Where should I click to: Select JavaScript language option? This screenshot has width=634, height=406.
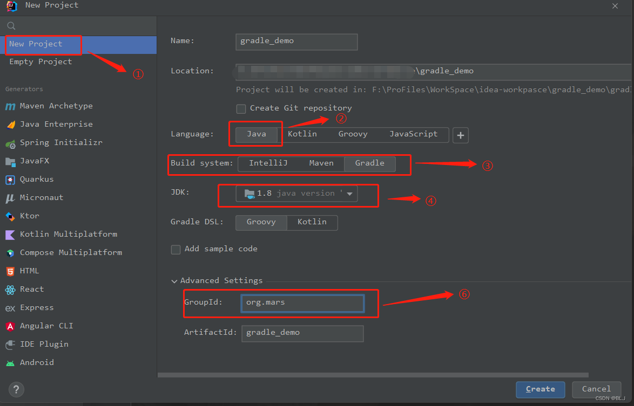(x=413, y=134)
